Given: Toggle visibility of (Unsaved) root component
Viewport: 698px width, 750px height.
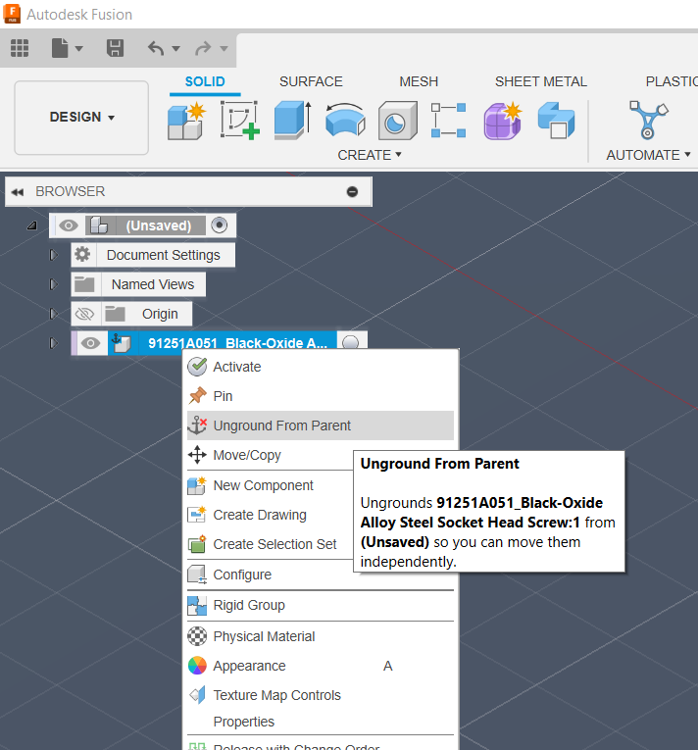Looking at the screenshot, I should click(x=69, y=225).
